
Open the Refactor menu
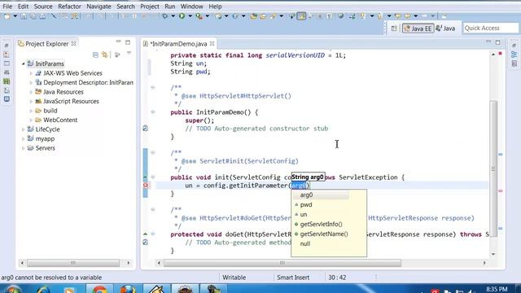(x=69, y=7)
